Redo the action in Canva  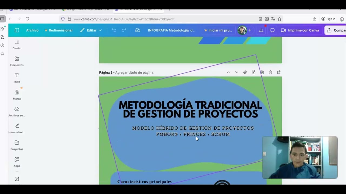pyautogui.click(x=124, y=30)
